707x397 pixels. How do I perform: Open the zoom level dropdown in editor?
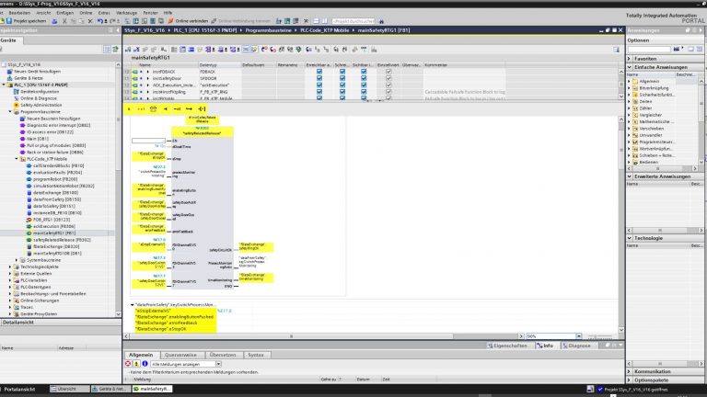[578, 336]
